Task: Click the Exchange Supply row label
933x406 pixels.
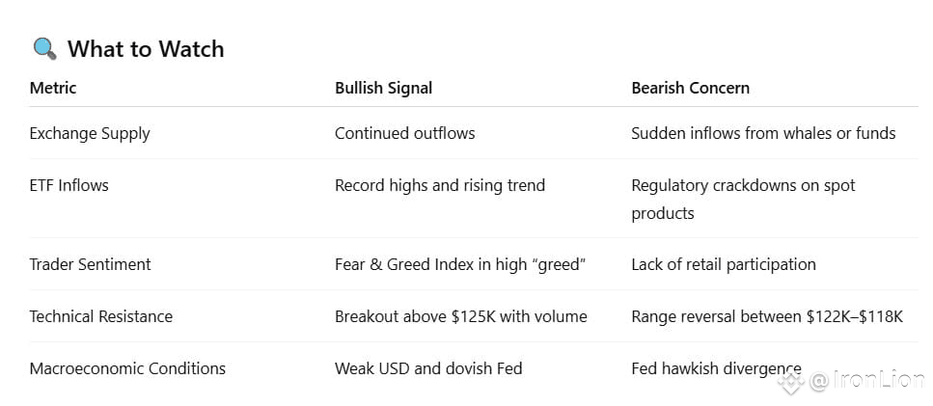Action: coord(90,134)
